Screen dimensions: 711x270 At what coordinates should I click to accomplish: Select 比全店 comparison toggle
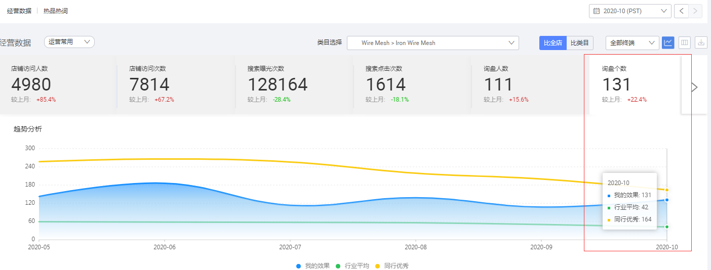coord(552,43)
